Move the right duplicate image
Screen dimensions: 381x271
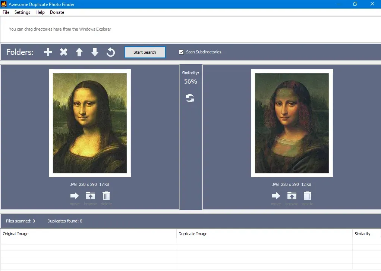click(x=276, y=196)
